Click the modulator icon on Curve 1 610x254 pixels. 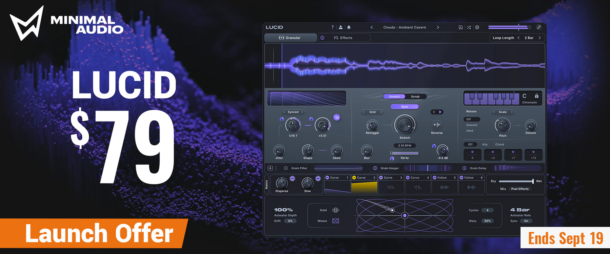tap(327, 177)
